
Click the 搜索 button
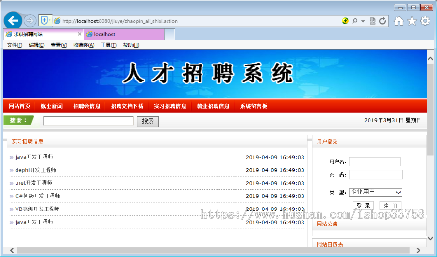(x=148, y=121)
